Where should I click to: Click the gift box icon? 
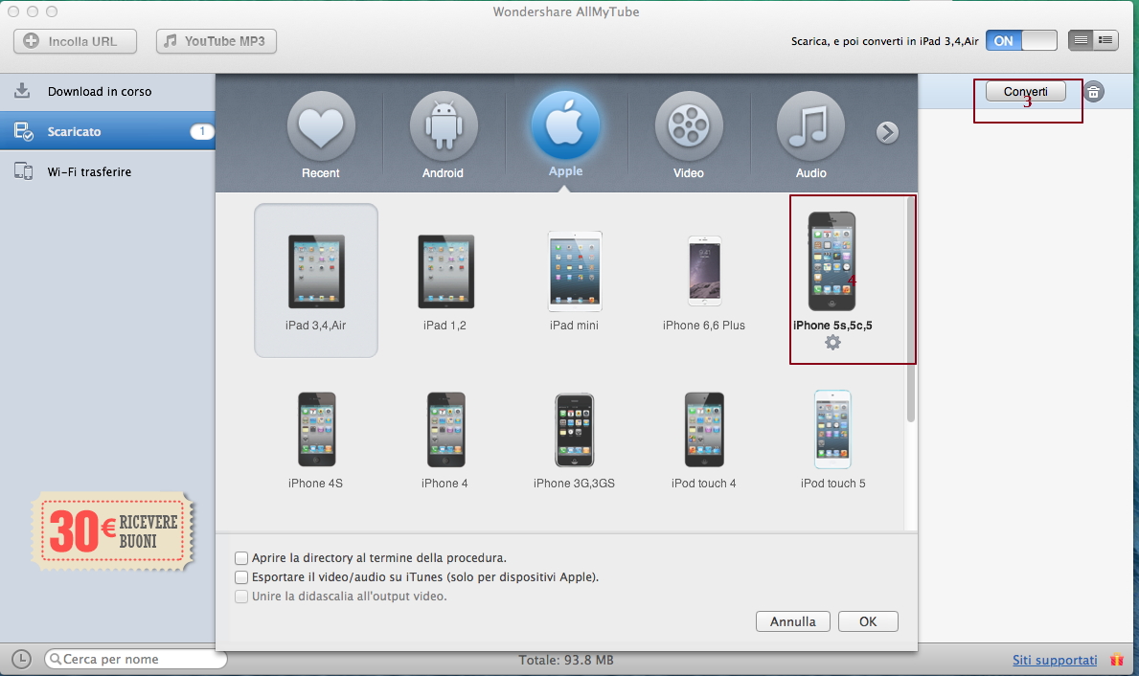[x=1117, y=660]
